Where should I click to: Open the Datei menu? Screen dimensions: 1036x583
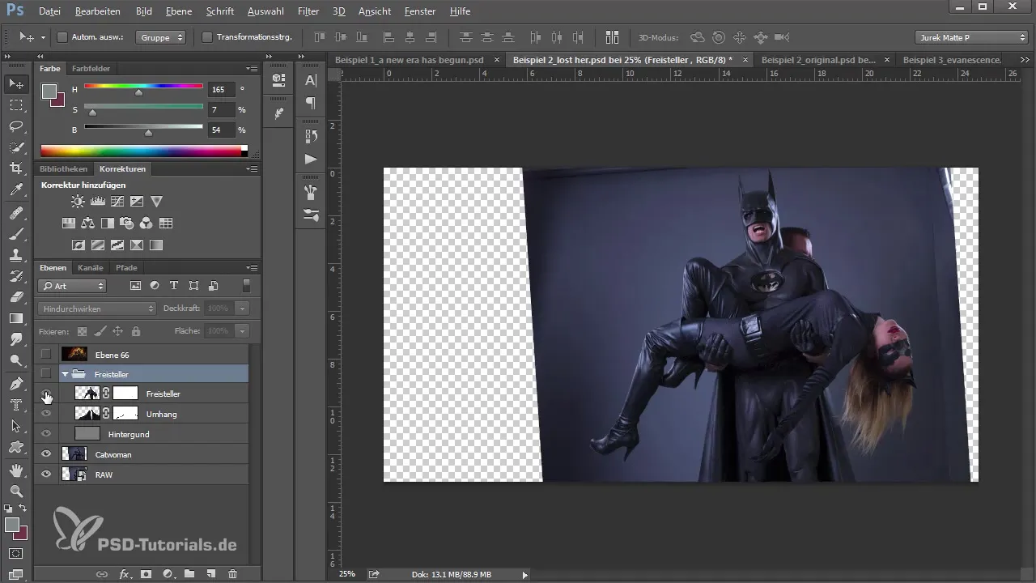click(49, 11)
